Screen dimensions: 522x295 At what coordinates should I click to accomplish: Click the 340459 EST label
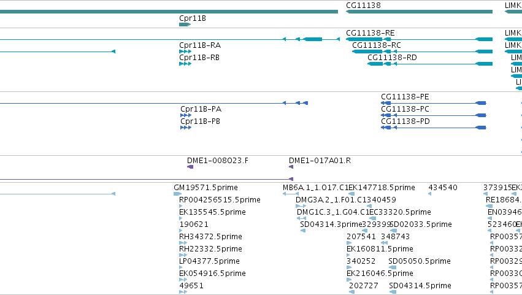click(381, 200)
